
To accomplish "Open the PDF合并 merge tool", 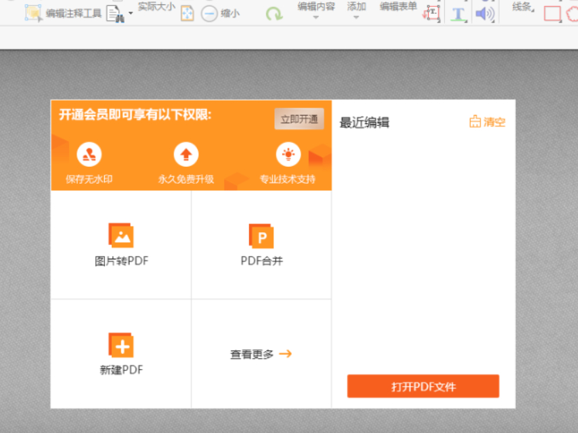I will tap(261, 244).
